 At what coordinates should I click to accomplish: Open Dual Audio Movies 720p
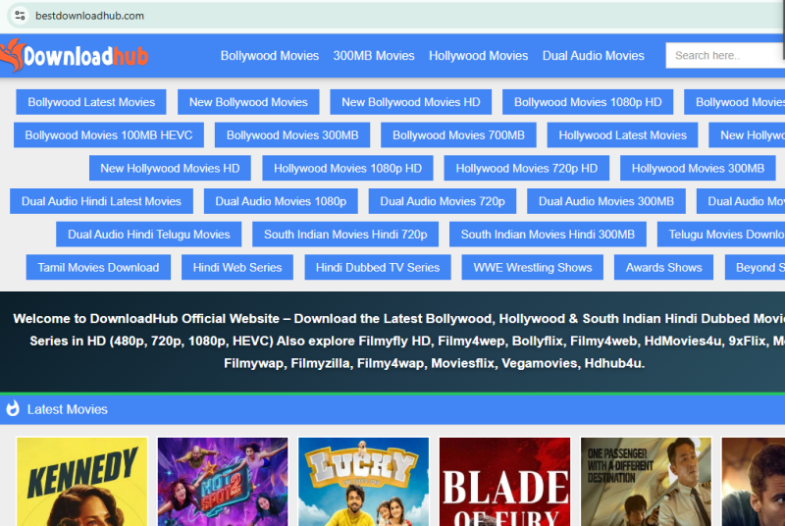click(x=443, y=201)
